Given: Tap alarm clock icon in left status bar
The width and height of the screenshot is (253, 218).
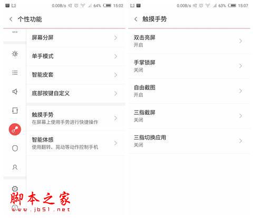Looking at the screenshot, I should (76, 6).
